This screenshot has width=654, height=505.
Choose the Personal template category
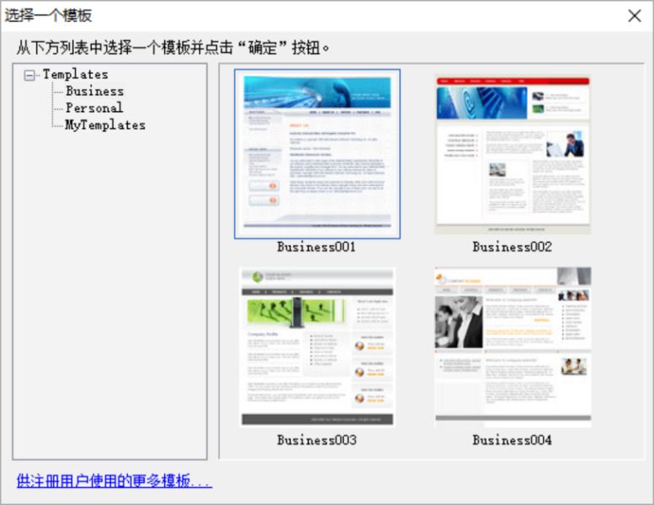pos(93,108)
